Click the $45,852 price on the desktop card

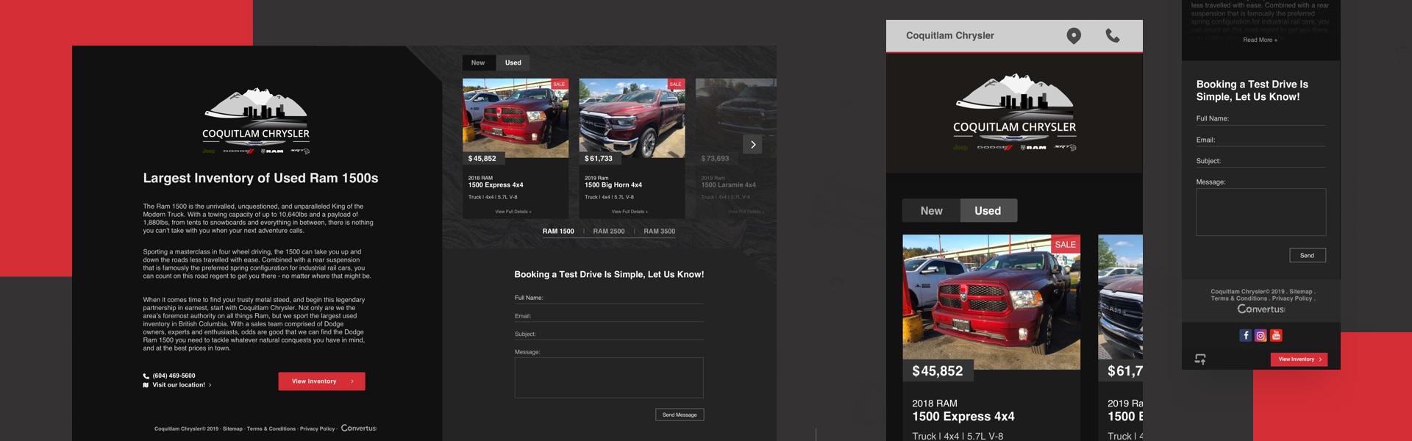click(482, 159)
